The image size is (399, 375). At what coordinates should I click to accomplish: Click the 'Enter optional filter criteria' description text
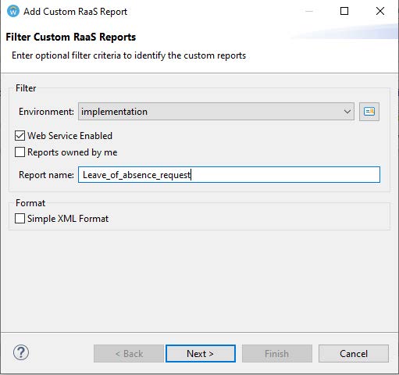pos(129,55)
